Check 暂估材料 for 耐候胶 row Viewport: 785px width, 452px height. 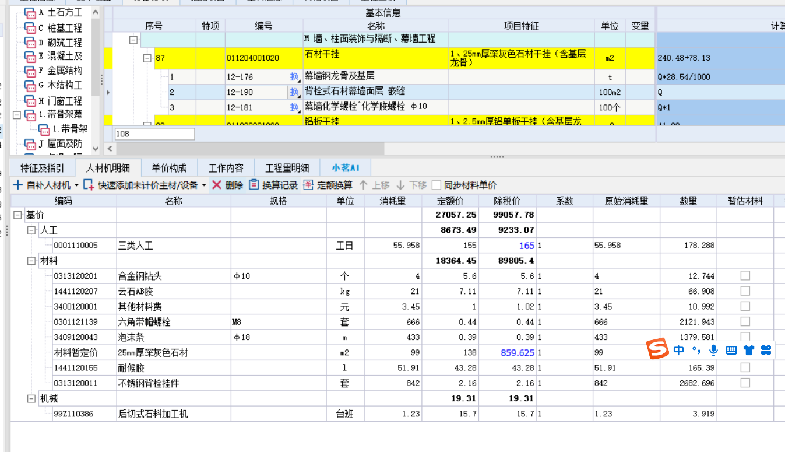pyautogui.click(x=745, y=367)
